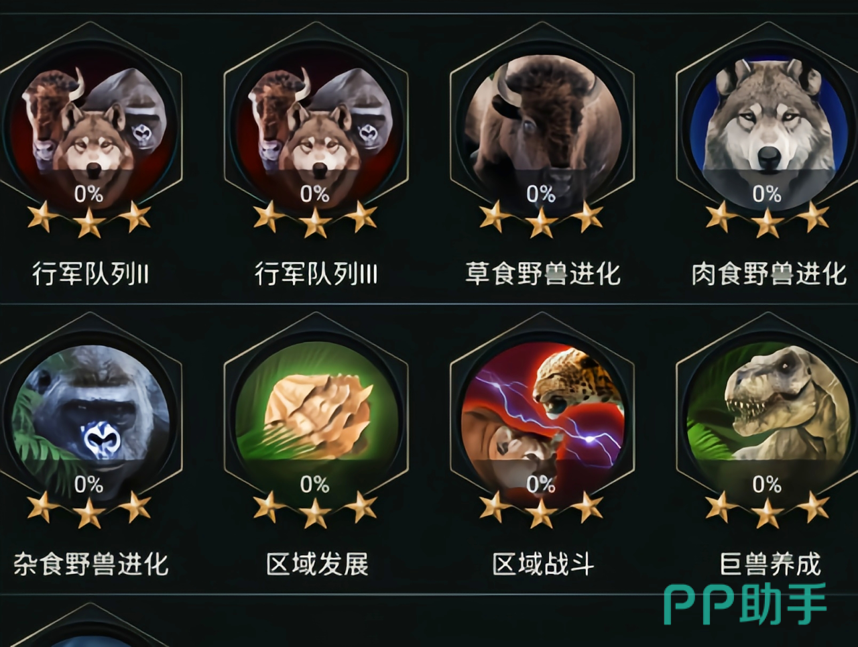This screenshot has height=647, width=858.
Task: Click the 杂食野兽进化 label
Action: [90, 564]
